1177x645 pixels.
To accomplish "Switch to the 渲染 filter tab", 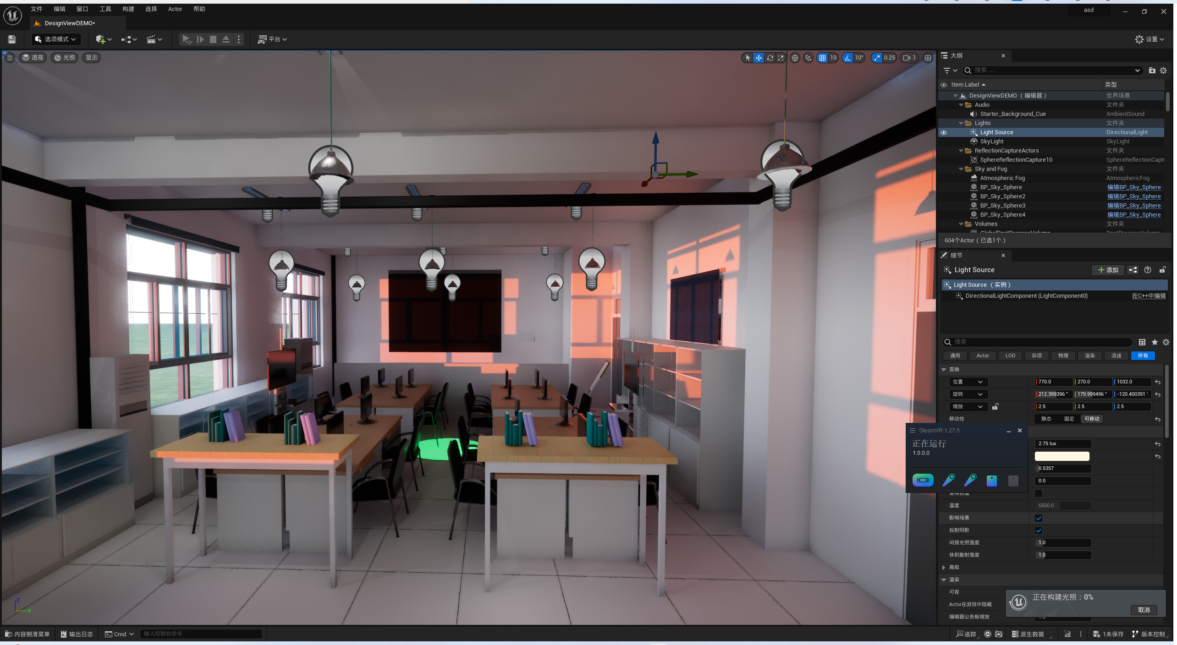I will tap(1089, 355).
